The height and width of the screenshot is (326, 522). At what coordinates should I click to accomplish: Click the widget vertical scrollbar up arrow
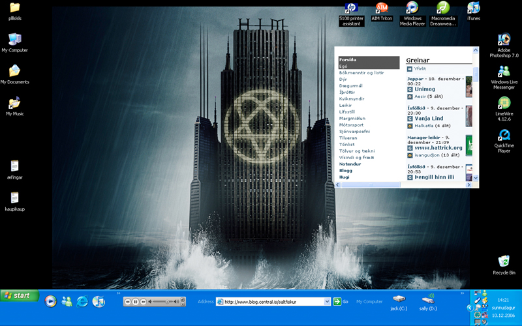pyautogui.click(x=476, y=50)
